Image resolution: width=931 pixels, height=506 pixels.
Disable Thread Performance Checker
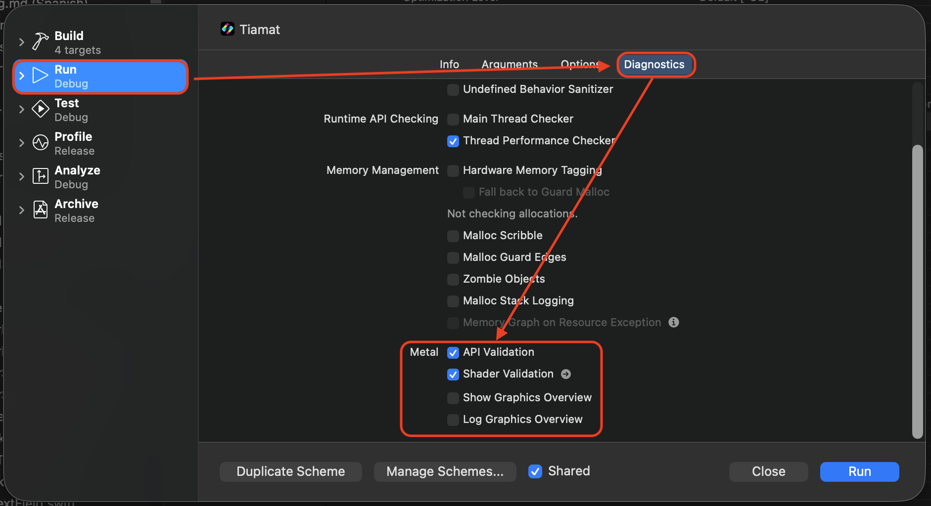point(453,141)
